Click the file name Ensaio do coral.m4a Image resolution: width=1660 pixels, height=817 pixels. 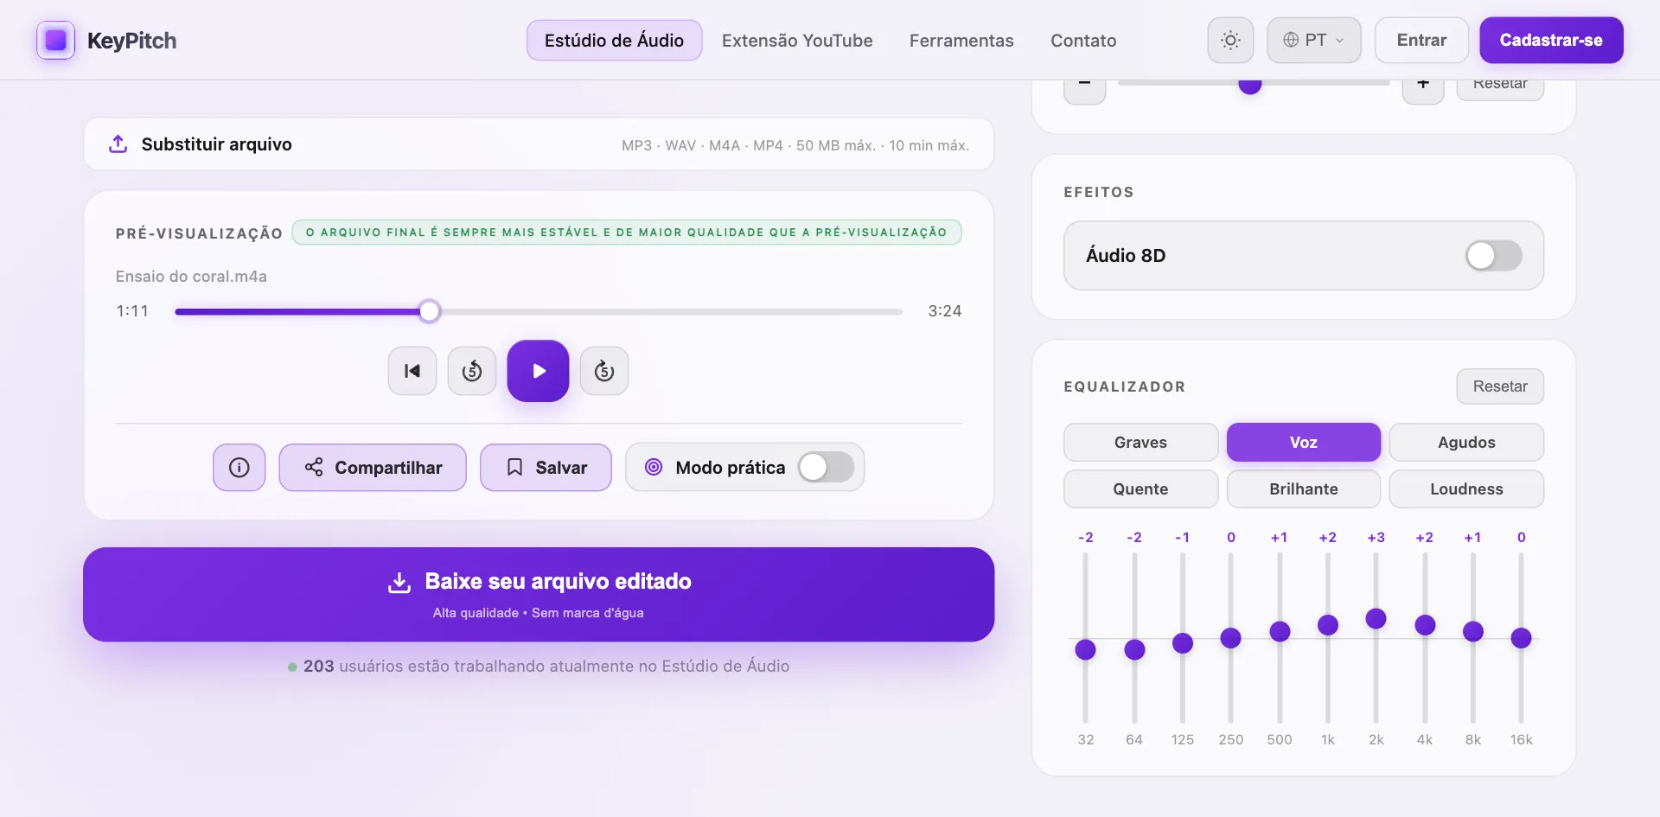[191, 277]
